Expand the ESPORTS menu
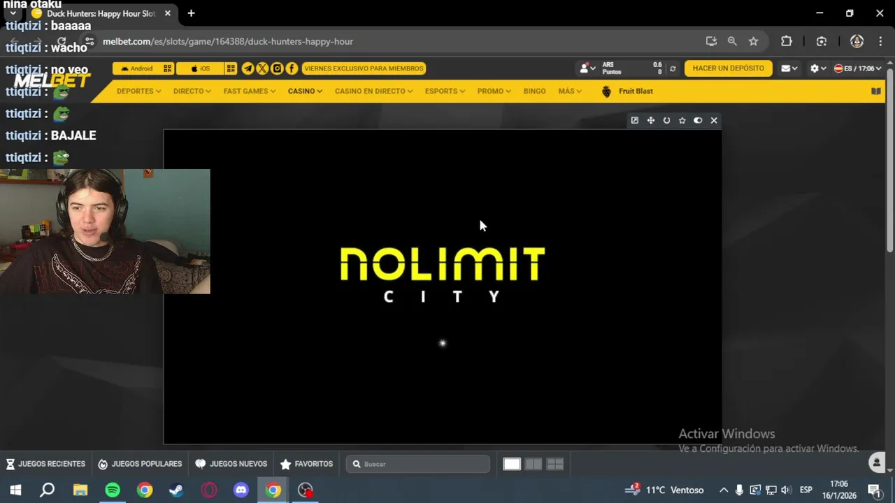 (445, 91)
